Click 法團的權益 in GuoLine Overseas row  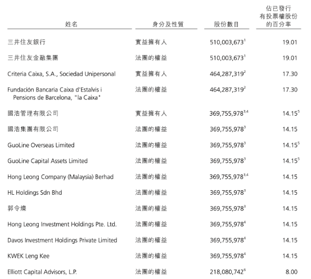tap(151, 145)
